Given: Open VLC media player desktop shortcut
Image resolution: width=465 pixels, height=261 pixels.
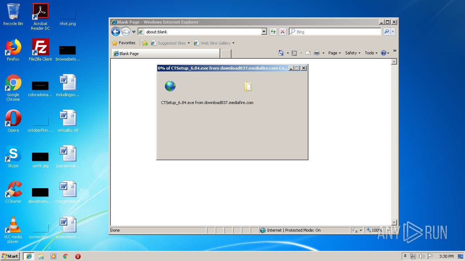Looking at the screenshot, I should 13,230.
